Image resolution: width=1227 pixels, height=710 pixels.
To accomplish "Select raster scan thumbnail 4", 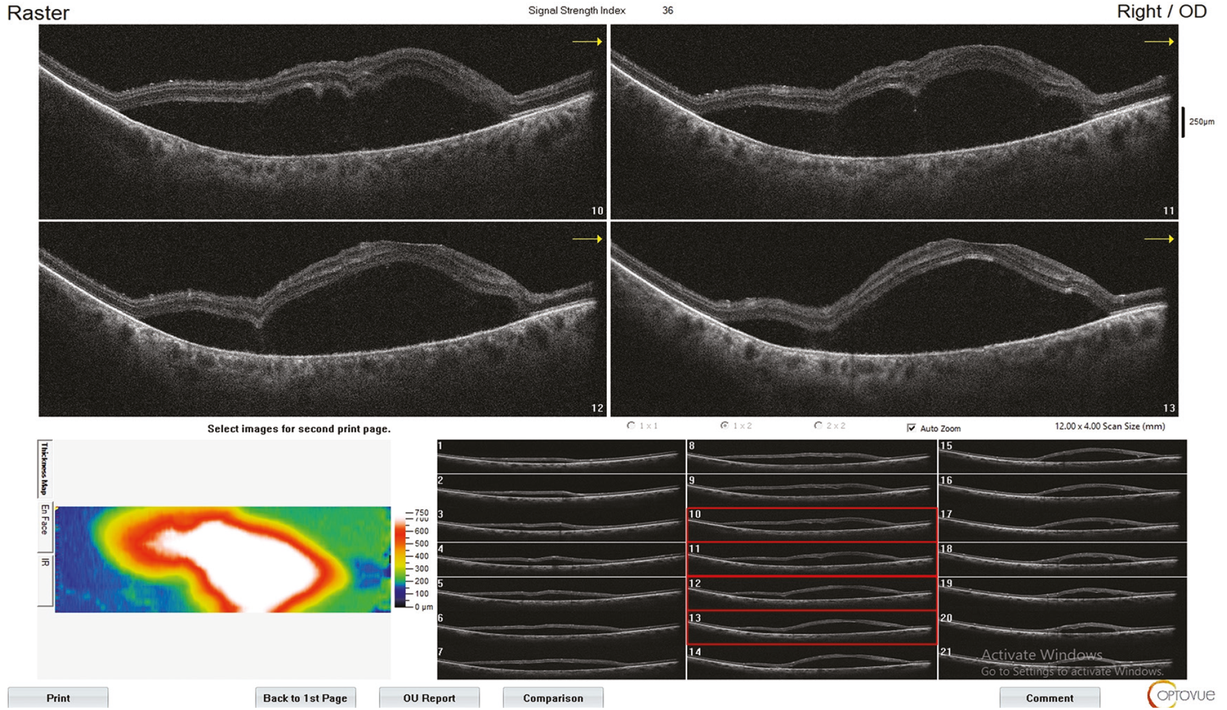I will 561,559.
